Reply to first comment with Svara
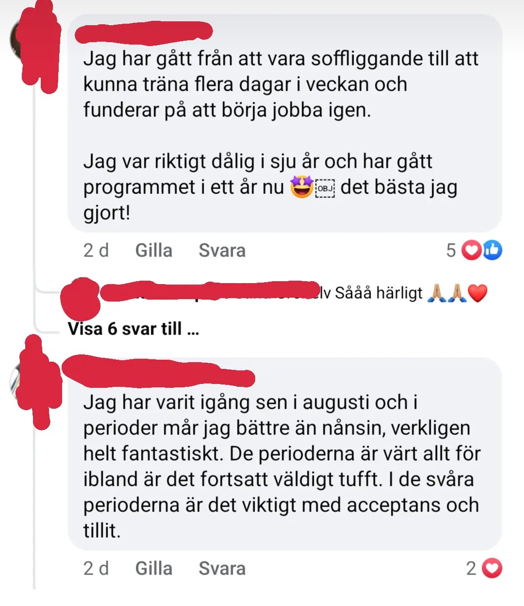The height and width of the screenshot is (606, 524). click(222, 251)
